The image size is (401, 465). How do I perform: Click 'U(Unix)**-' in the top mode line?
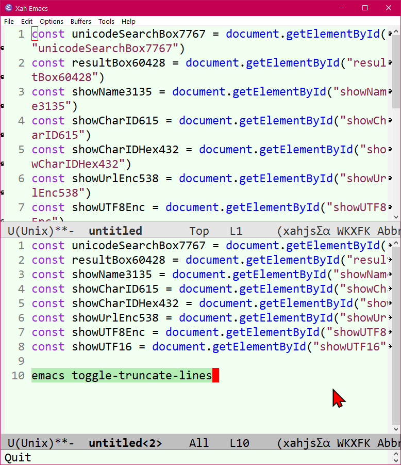(x=41, y=231)
